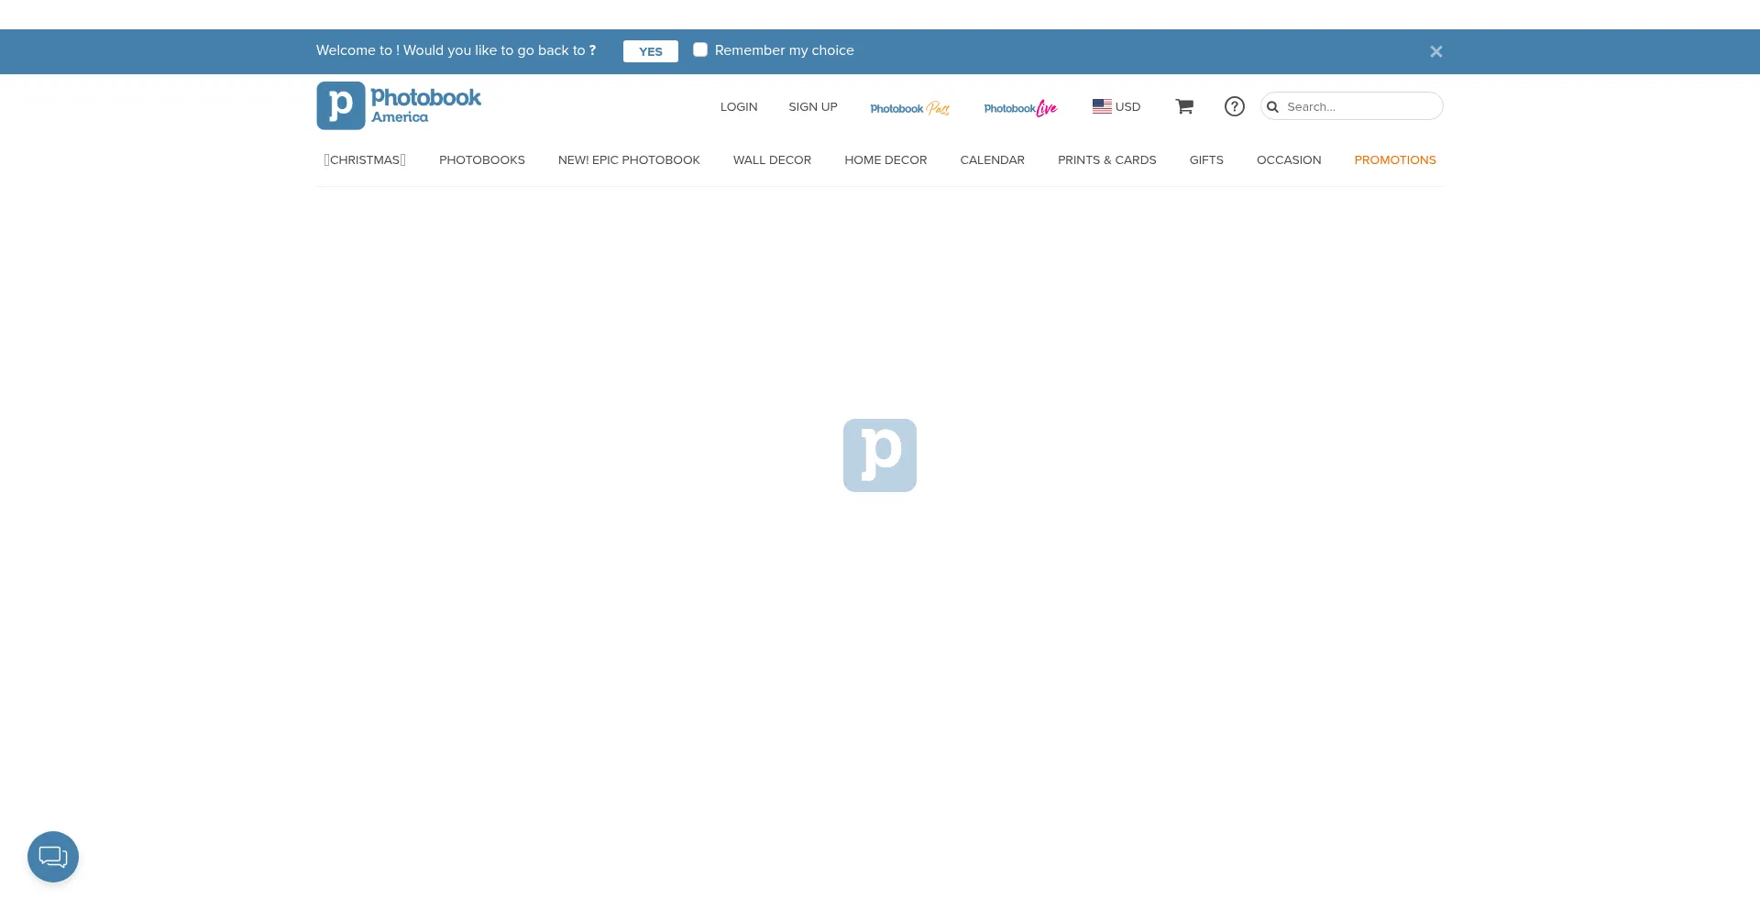This screenshot has height=910, width=1760.
Task: Open the Photobook Pass link
Action: point(909,108)
